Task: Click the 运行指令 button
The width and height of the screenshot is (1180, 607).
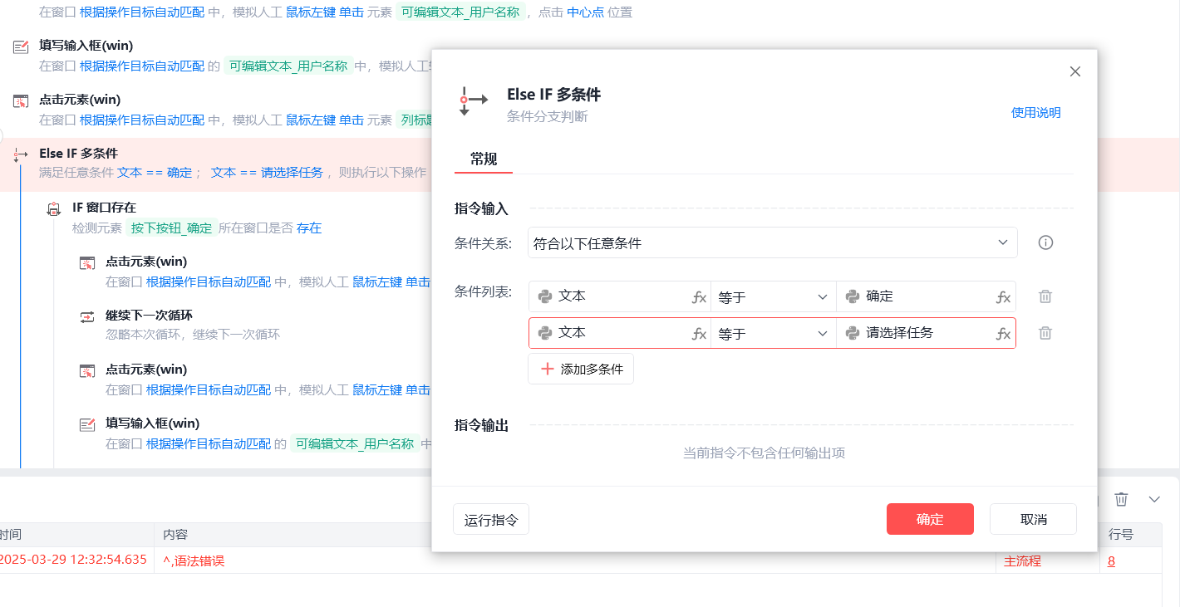Action: [x=491, y=520]
